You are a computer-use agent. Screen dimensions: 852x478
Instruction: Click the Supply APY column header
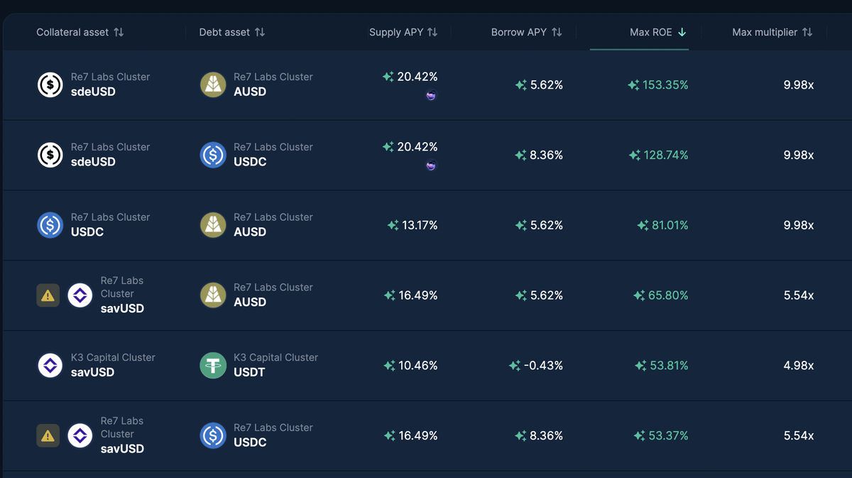(403, 32)
